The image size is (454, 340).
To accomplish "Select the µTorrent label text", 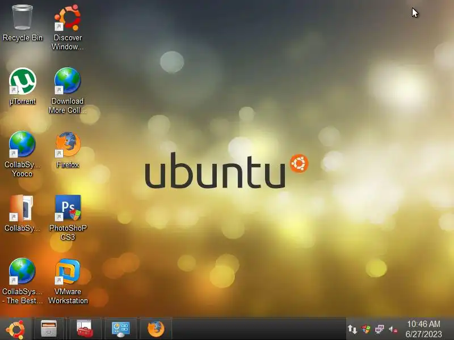I will [23, 101].
